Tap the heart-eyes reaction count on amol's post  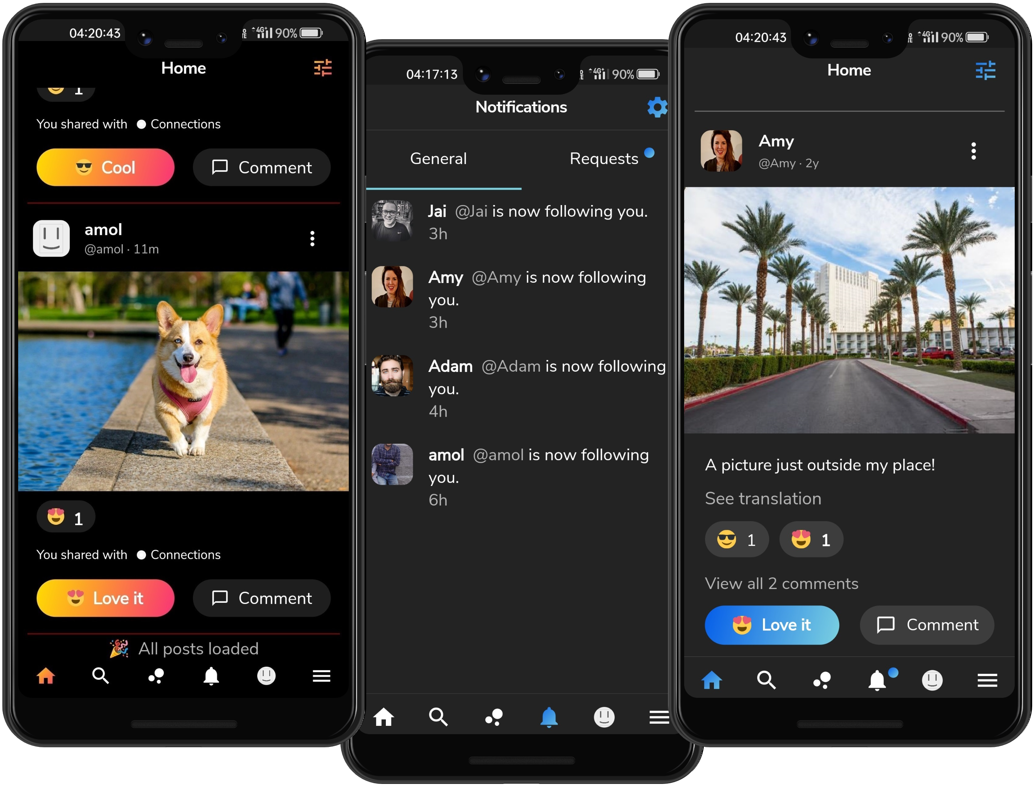(65, 517)
